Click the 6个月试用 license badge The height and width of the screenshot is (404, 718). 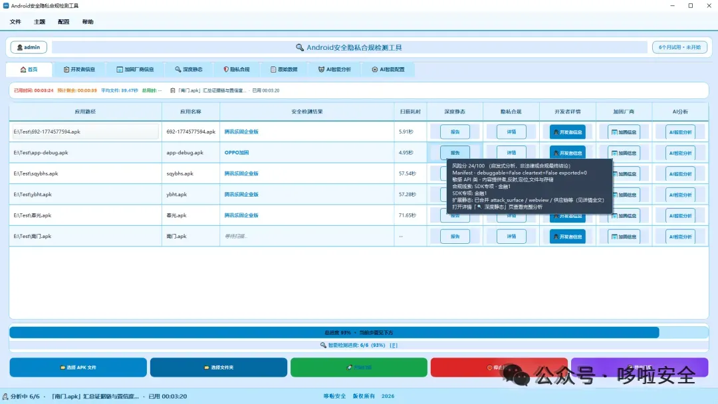(679, 47)
